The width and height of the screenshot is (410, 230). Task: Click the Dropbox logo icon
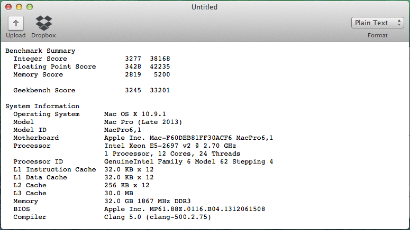44,23
